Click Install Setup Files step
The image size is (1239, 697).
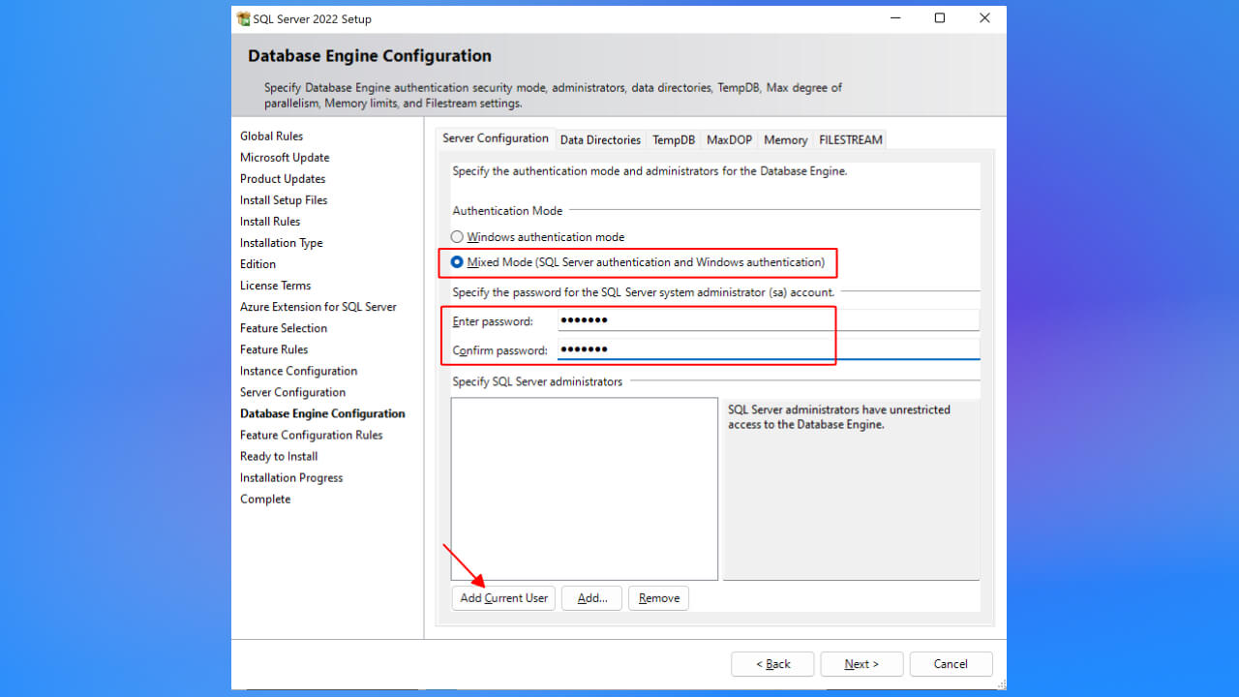[284, 200]
